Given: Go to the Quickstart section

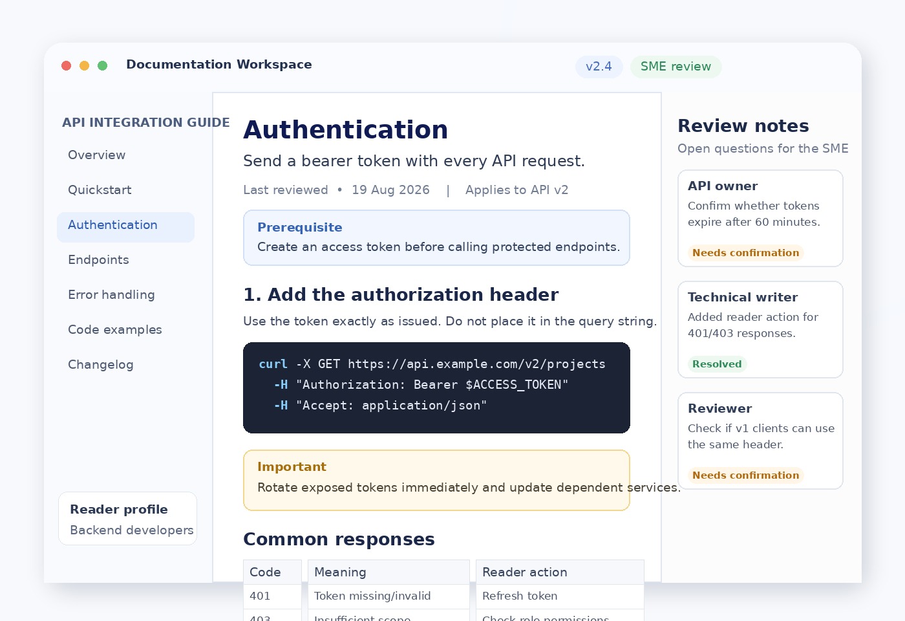Looking at the screenshot, I should [x=100, y=190].
